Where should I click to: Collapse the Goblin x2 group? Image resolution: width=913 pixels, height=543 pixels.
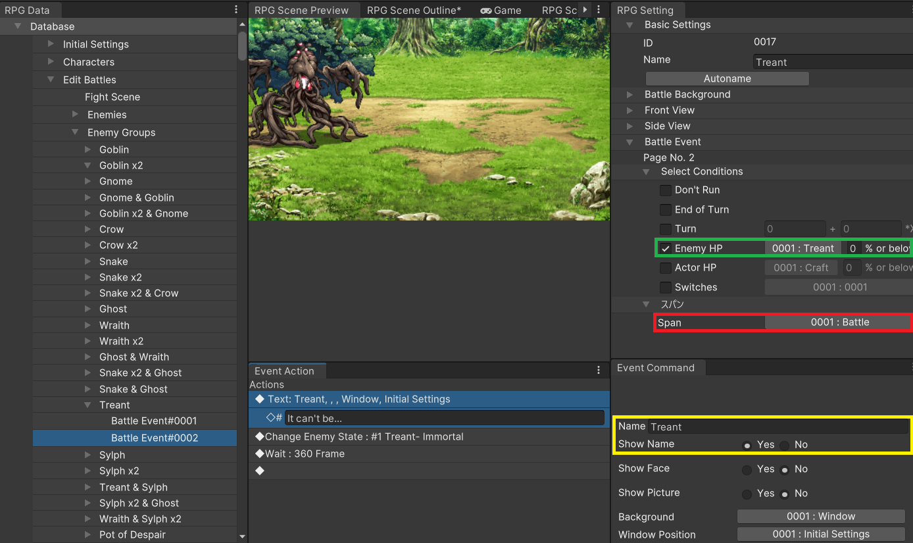(87, 165)
